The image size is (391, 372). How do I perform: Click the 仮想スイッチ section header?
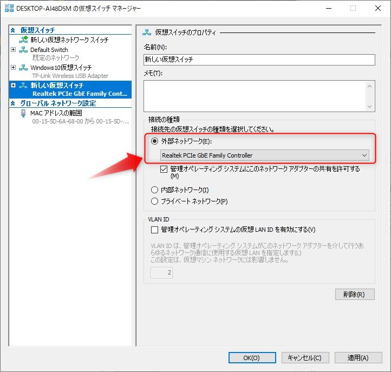38,30
